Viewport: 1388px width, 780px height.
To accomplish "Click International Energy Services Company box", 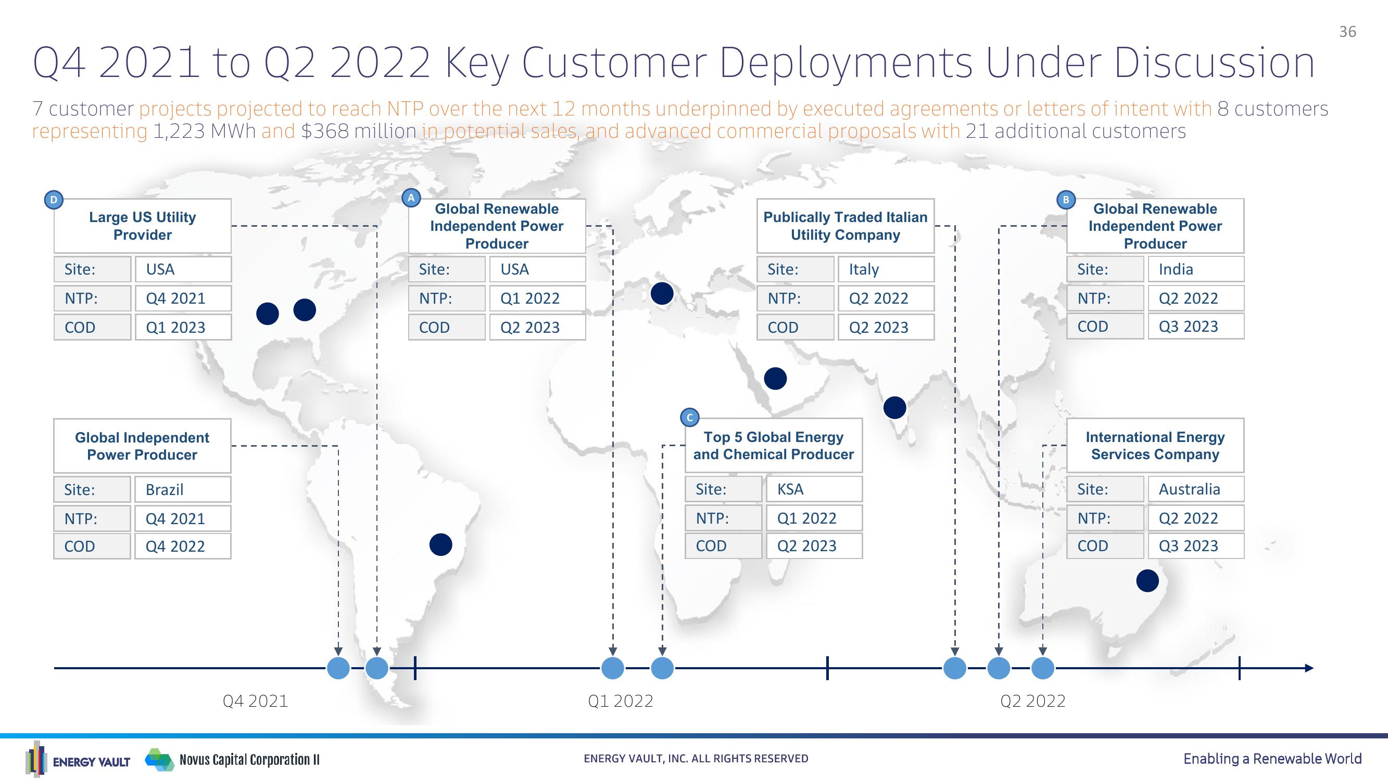I will tap(1155, 445).
